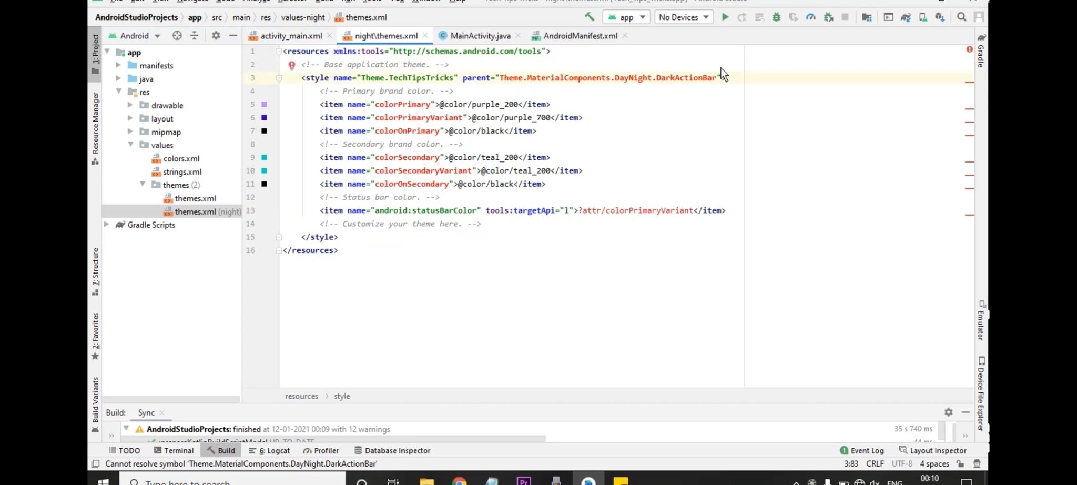The width and height of the screenshot is (1077, 485).
Task: Open the Favorites side tab
Action: point(95,336)
